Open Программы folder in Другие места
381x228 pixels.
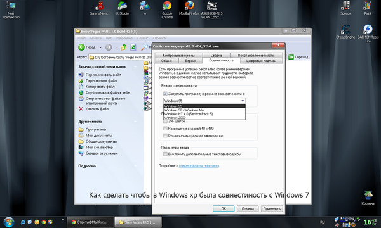(x=96, y=129)
